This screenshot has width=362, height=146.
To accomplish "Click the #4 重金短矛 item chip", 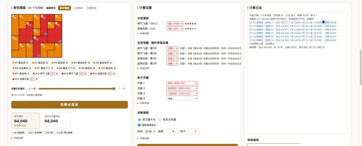I will pos(80,62).
